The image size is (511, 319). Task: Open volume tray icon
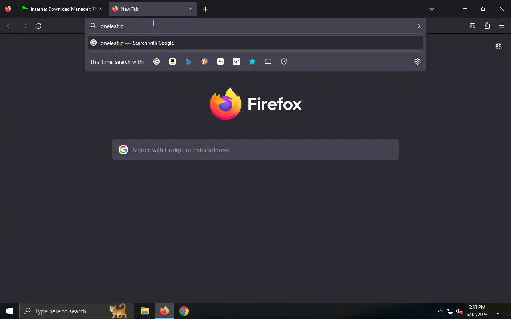click(x=460, y=311)
